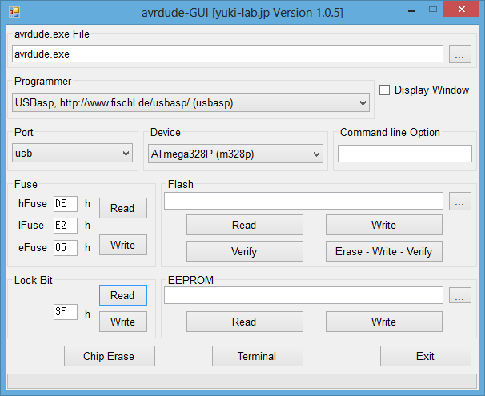Click the hFuse value field
The height and width of the screenshot is (396, 485).
coord(65,204)
